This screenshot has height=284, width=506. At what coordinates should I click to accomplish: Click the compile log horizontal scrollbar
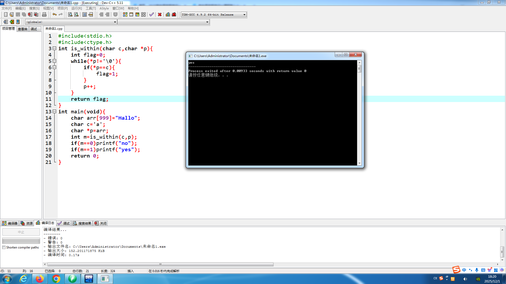point(160,264)
